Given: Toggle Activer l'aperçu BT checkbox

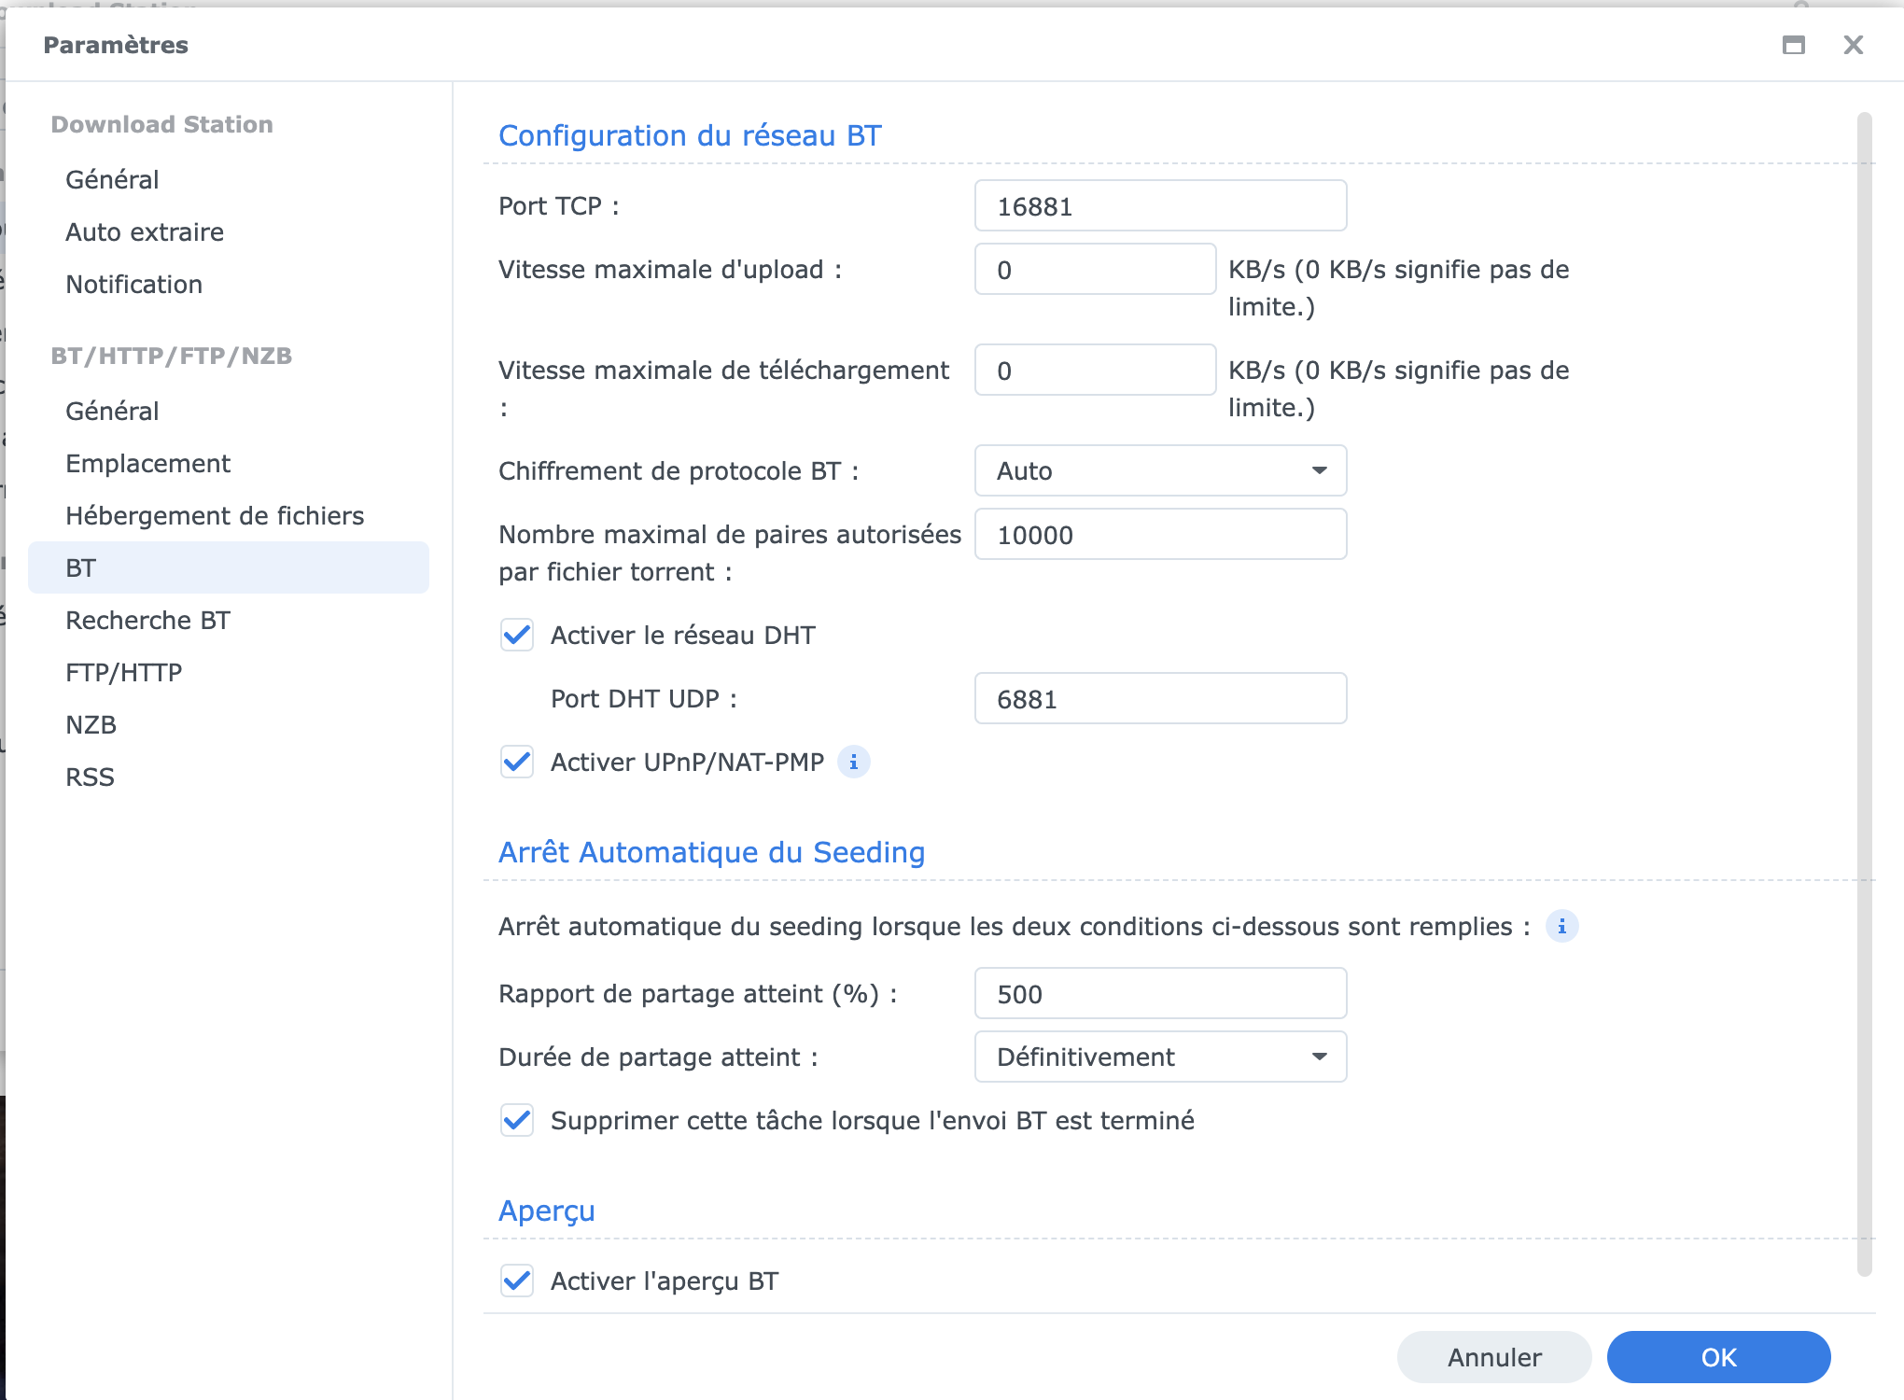Looking at the screenshot, I should point(517,1281).
